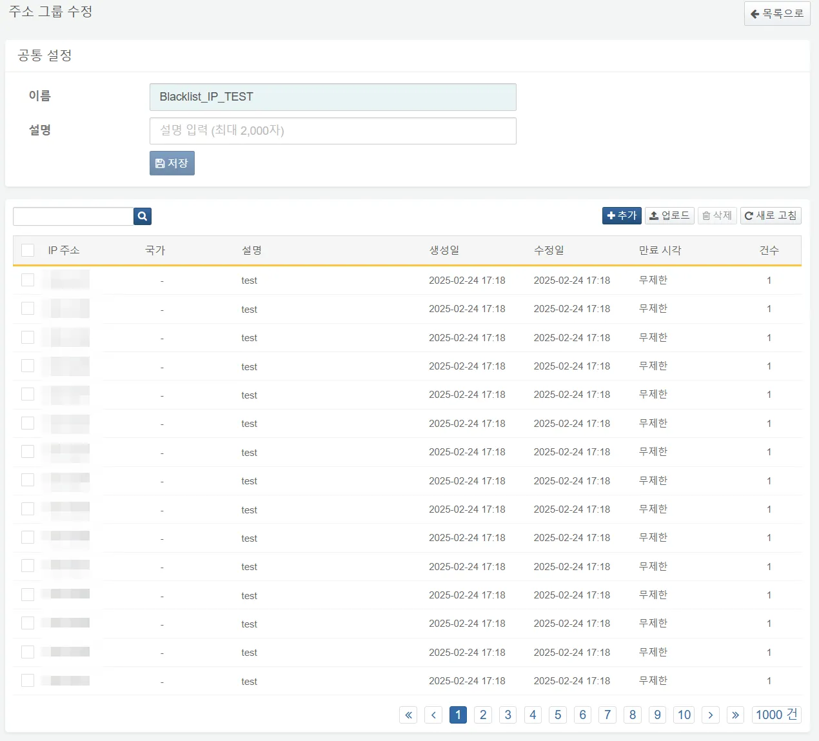819x741 pixels.
Task: Click the 삭제 delete button
Action: [717, 215]
